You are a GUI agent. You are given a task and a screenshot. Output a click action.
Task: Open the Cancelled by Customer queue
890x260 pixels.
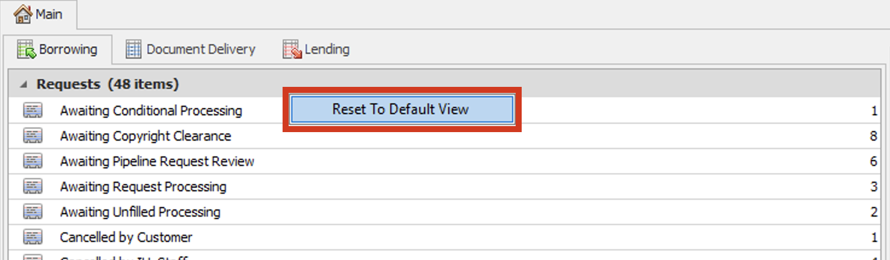[x=126, y=237]
